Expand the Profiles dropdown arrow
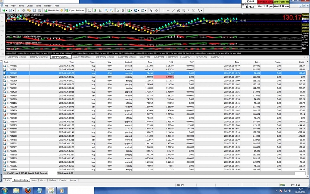310x194 pixels. [x=14, y=11]
